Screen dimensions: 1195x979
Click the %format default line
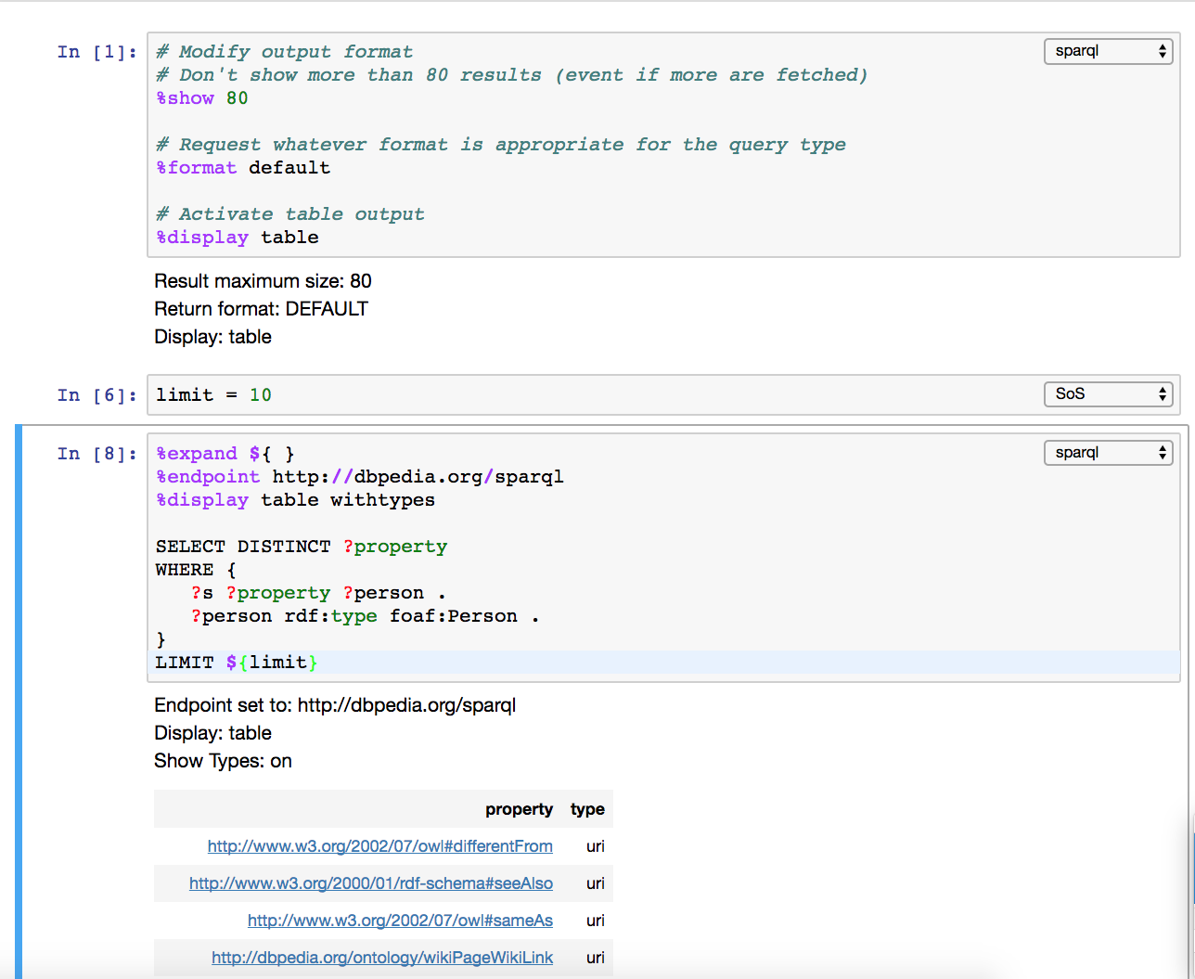[x=242, y=167]
